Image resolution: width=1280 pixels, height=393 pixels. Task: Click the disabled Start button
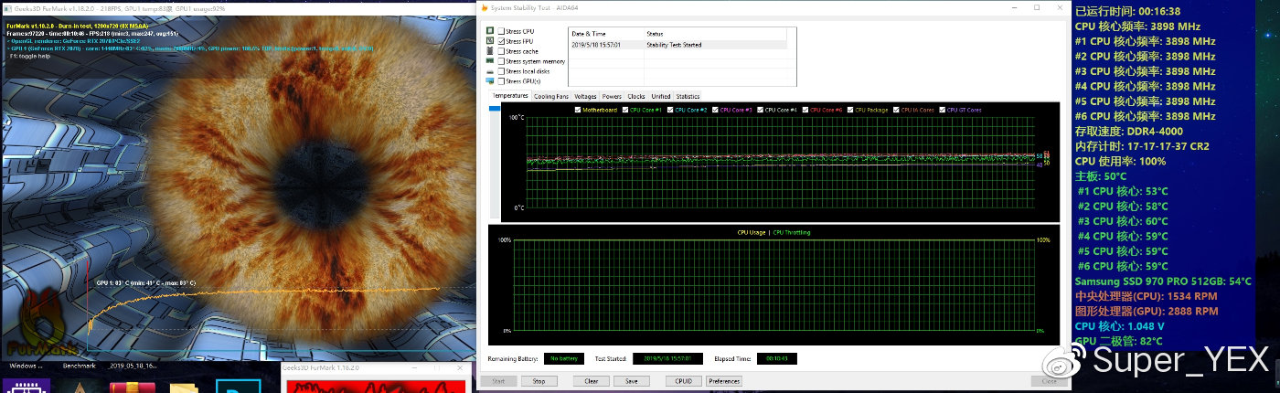498,381
